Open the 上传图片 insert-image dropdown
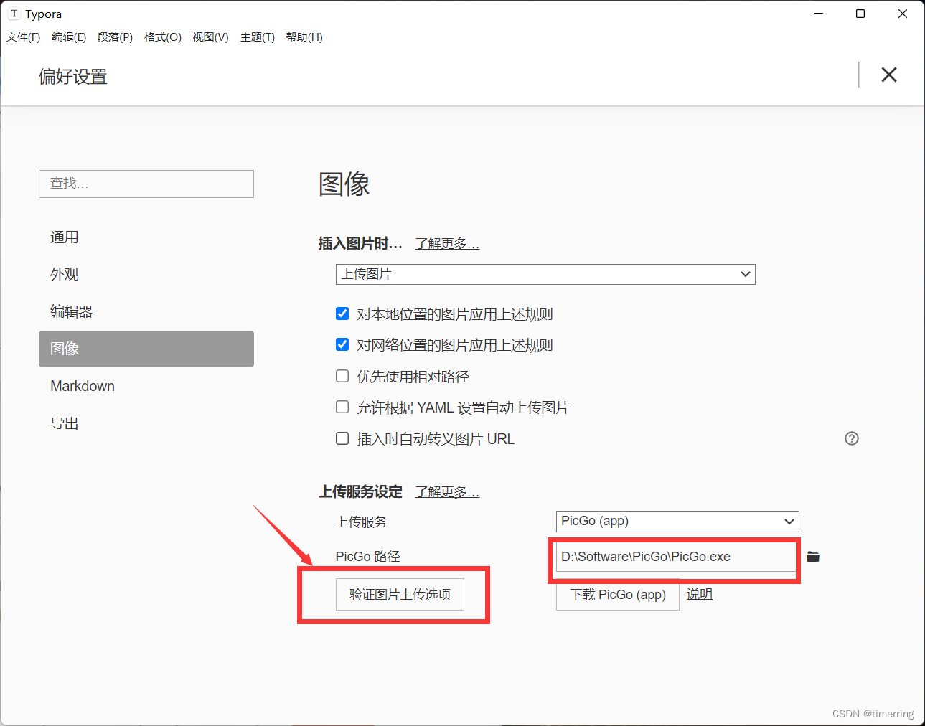 [x=545, y=274]
